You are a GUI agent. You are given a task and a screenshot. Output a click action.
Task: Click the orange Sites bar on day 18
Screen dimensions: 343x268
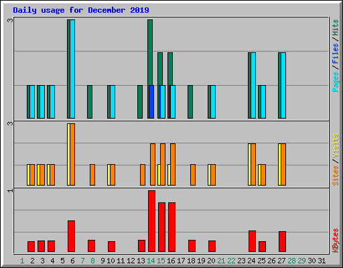pos(193,175)
